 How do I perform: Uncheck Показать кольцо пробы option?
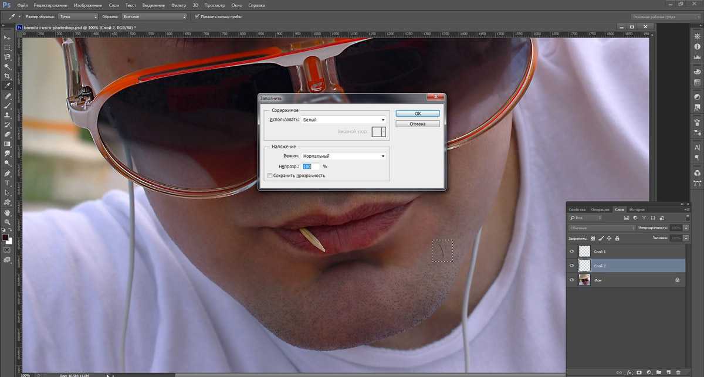click(197, 16)
